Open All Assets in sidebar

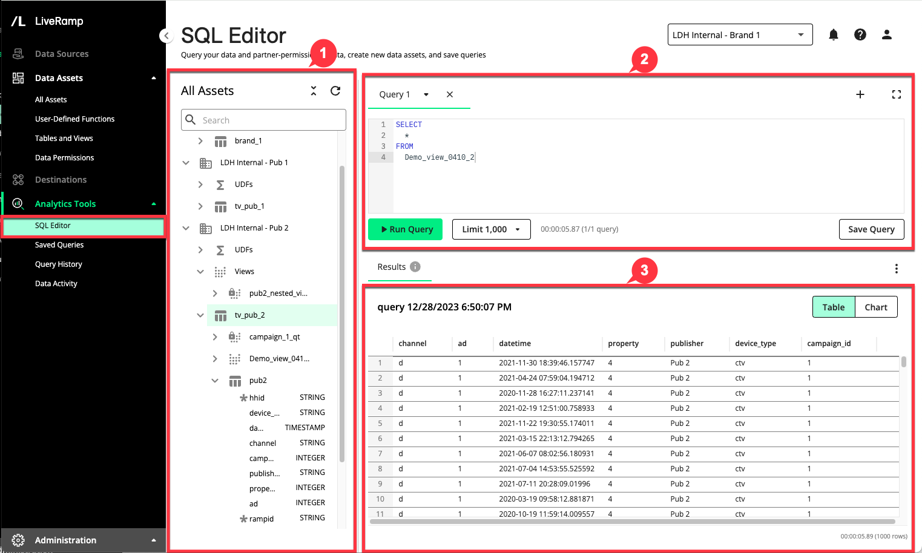click(51, 100)
